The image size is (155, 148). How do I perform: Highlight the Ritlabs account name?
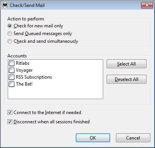tap(22, 63)
